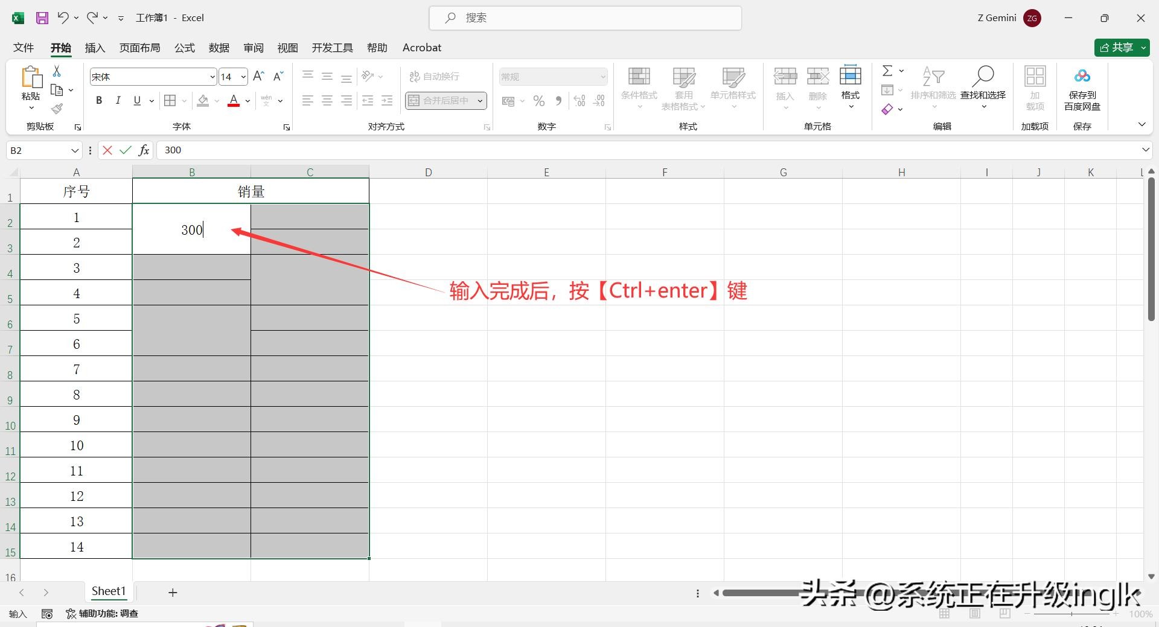Confirm entry with the checkmark icon
The height and width of the screenshot is (627, 1159).
pyautogui.click(x=126, y=150)
